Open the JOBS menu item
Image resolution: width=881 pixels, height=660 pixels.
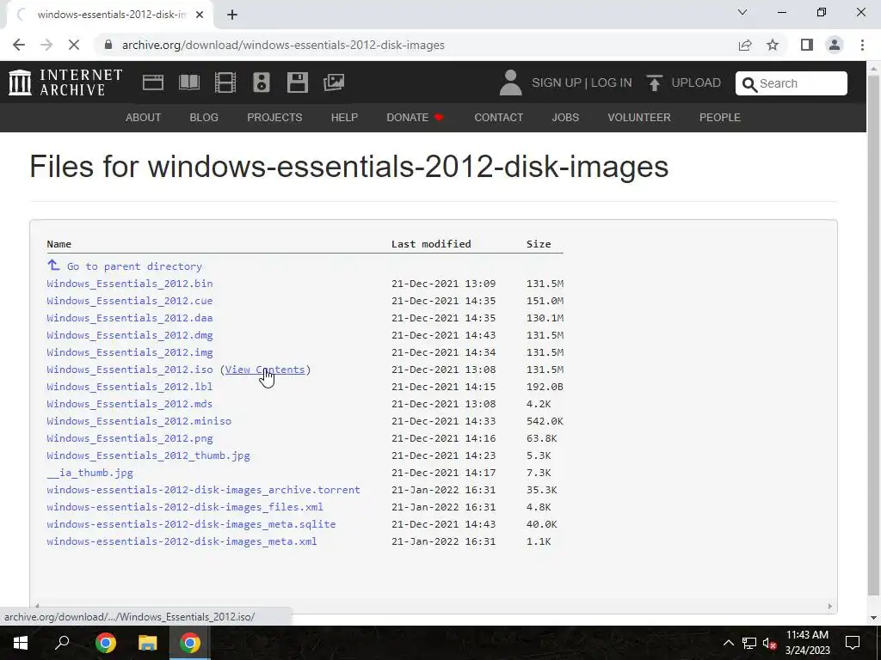(565, 117)
